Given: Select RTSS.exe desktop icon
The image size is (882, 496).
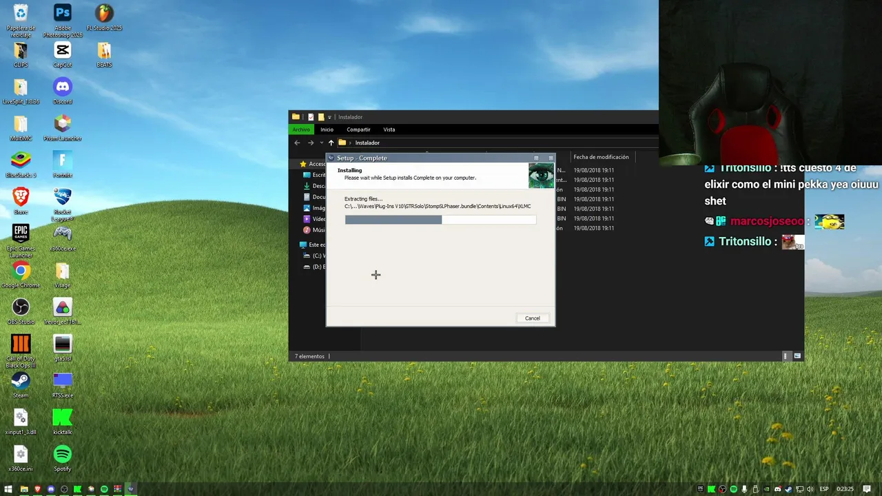Looking at the screenshot, I should [x=62, y=385].
